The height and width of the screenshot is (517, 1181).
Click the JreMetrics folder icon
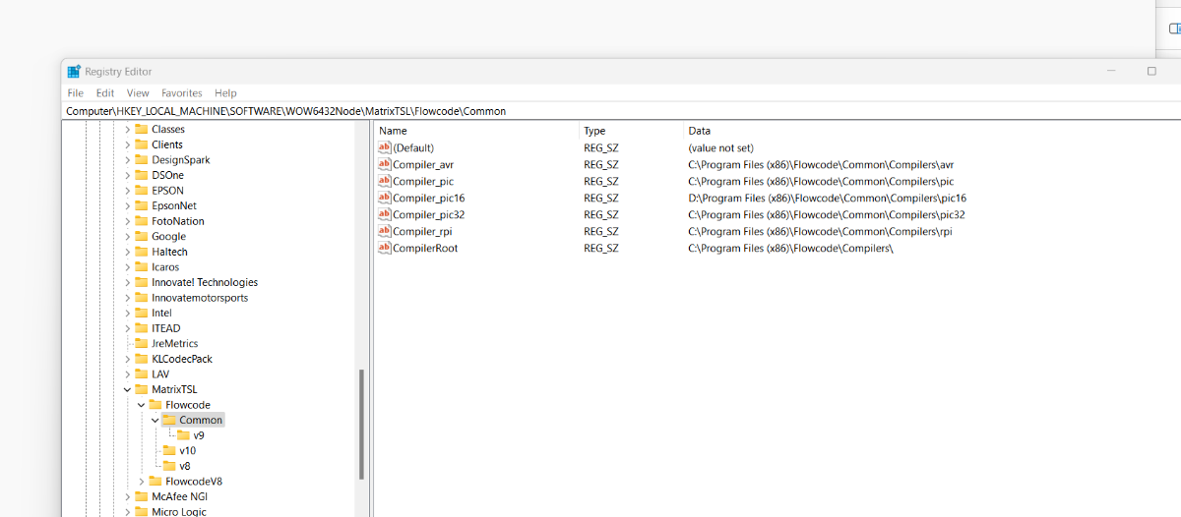tap(141, 343)
